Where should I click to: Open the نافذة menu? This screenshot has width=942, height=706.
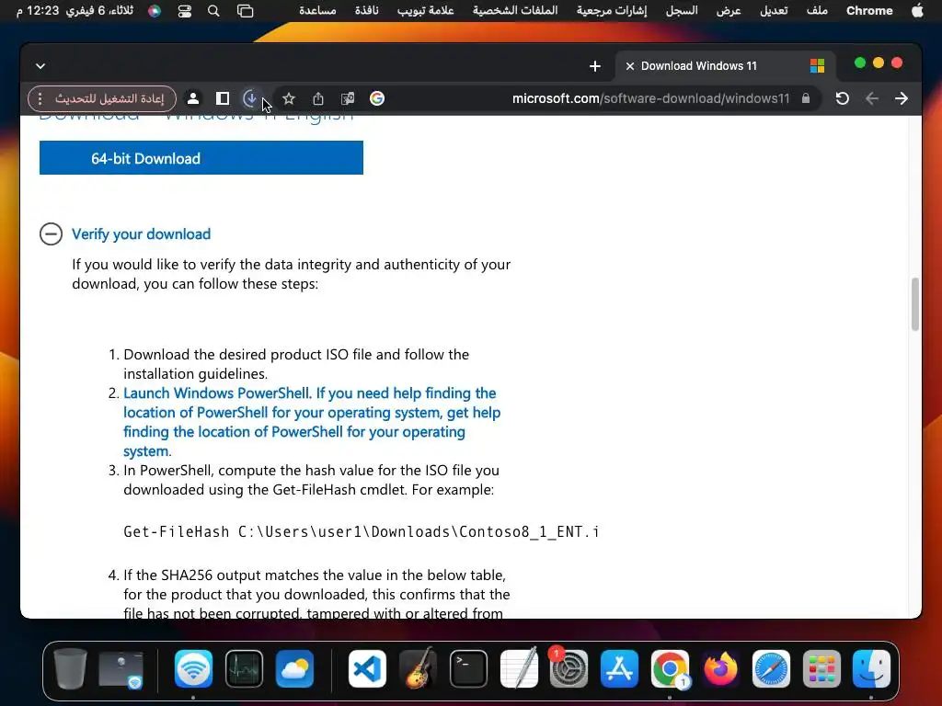point(366,11)
